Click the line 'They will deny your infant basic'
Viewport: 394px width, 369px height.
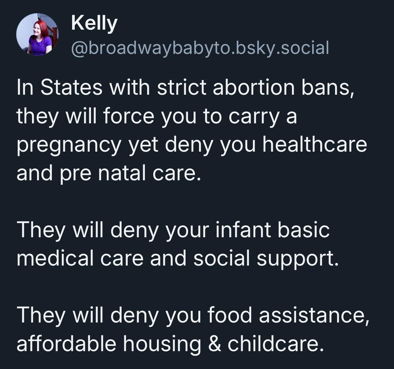[x=173, y=230]
